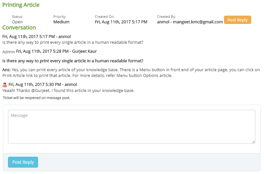Click the bold quoted question in admin reply
Viewport: 264px width, 174px height.
(73, 61)
